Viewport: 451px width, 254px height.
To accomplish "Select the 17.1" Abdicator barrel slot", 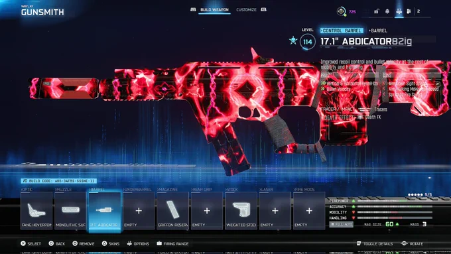I will pyautogui.click(x=104, y=211).
